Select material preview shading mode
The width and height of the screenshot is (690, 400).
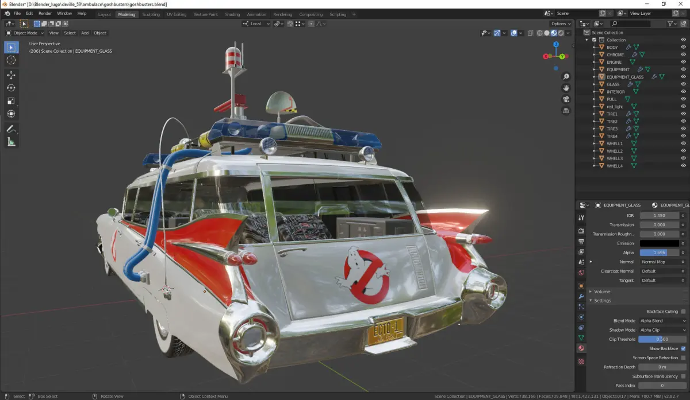click(554, 33)
